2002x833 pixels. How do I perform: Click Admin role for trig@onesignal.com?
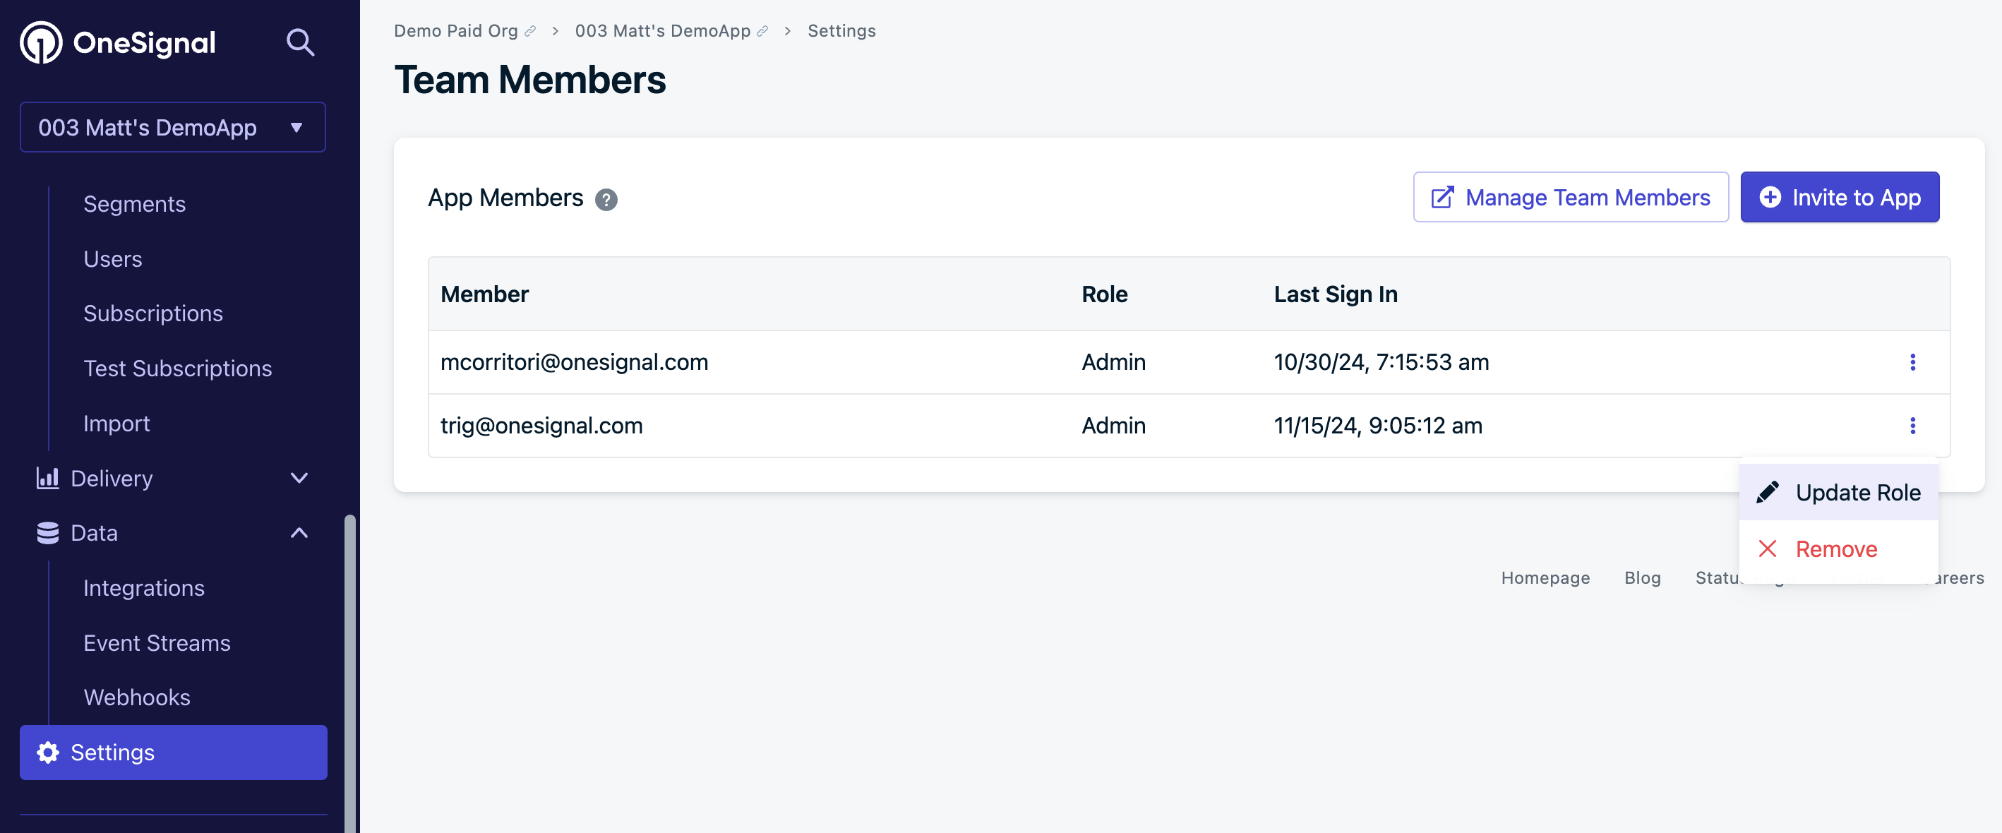coord(1114,426)
